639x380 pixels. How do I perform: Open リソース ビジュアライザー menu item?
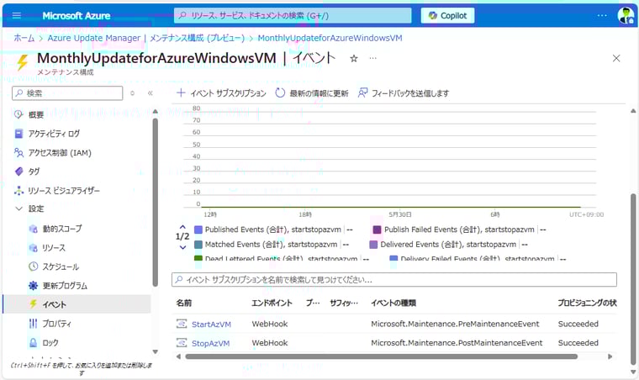[x=64, y=190]
